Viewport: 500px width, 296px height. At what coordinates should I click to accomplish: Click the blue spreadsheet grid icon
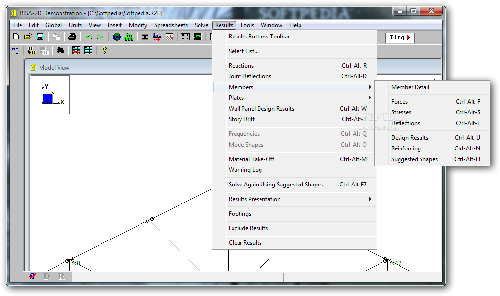[88, 50]
